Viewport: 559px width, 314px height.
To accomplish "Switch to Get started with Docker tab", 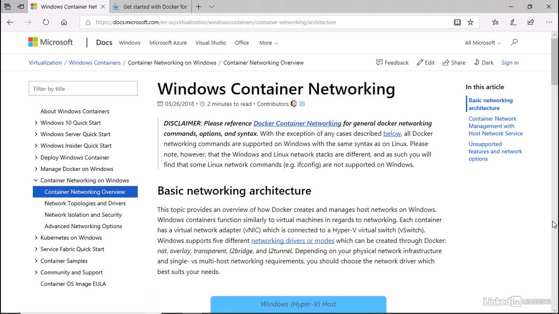I will [150, 7].
